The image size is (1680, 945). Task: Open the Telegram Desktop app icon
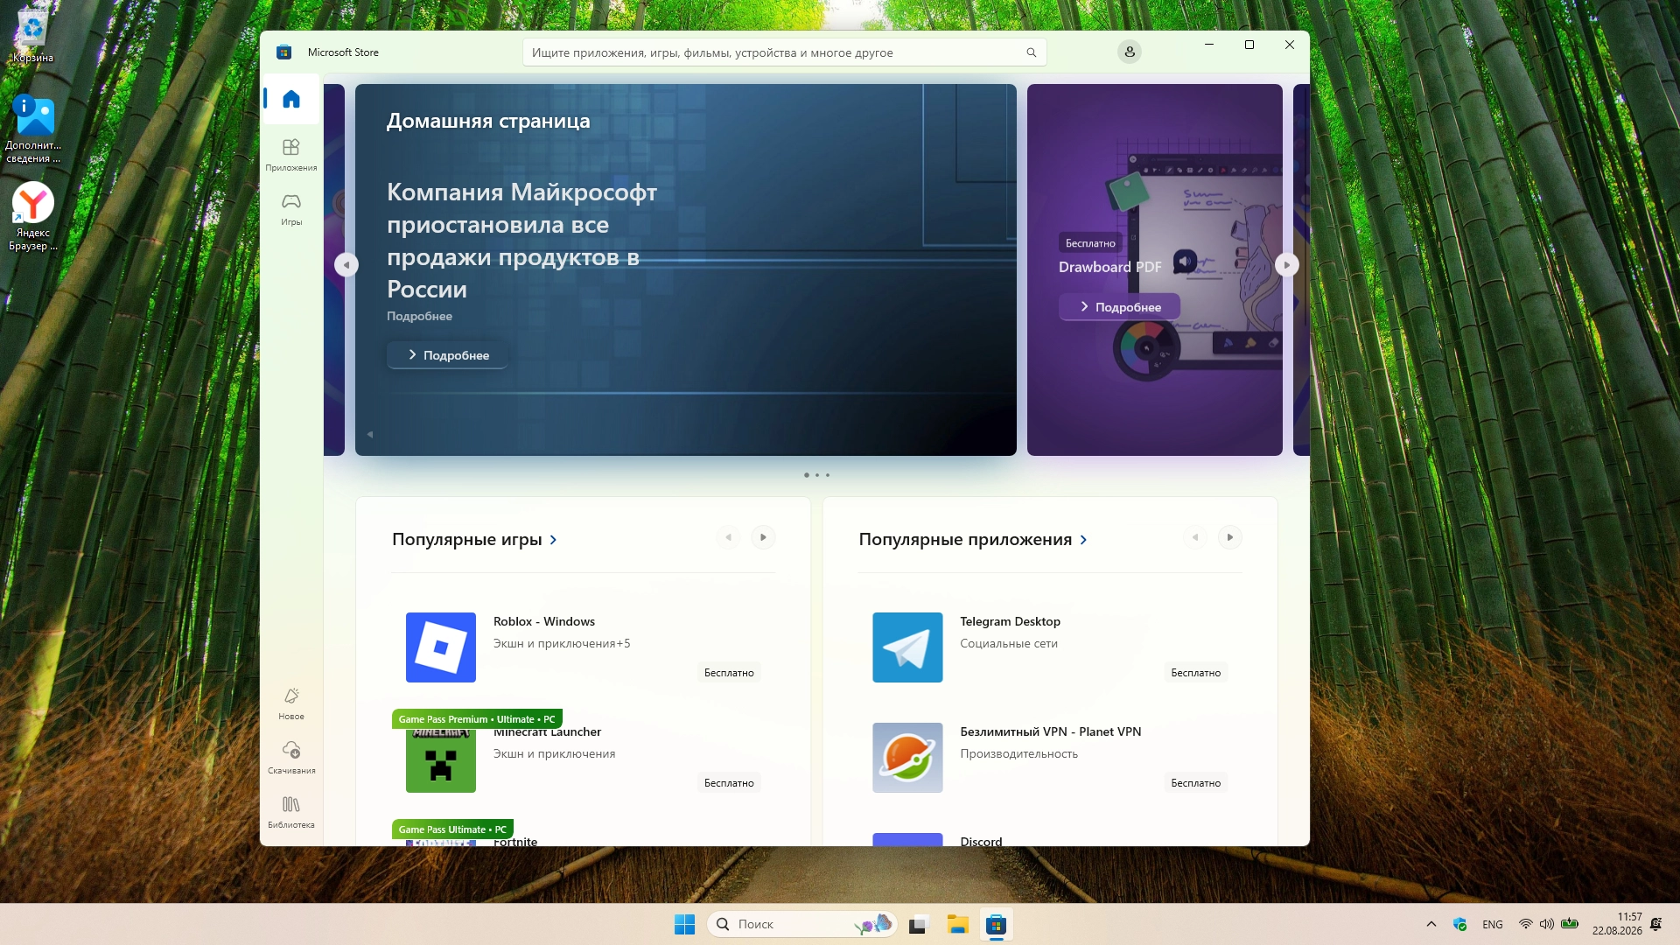point(907,647)
